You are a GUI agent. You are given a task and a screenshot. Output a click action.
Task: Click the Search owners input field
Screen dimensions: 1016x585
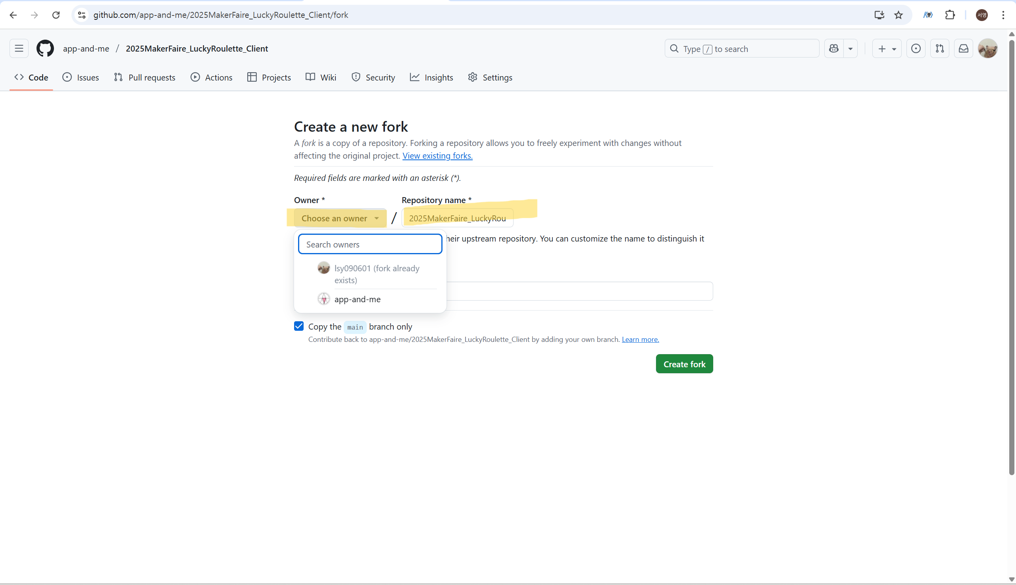click(x=370, y=244)
